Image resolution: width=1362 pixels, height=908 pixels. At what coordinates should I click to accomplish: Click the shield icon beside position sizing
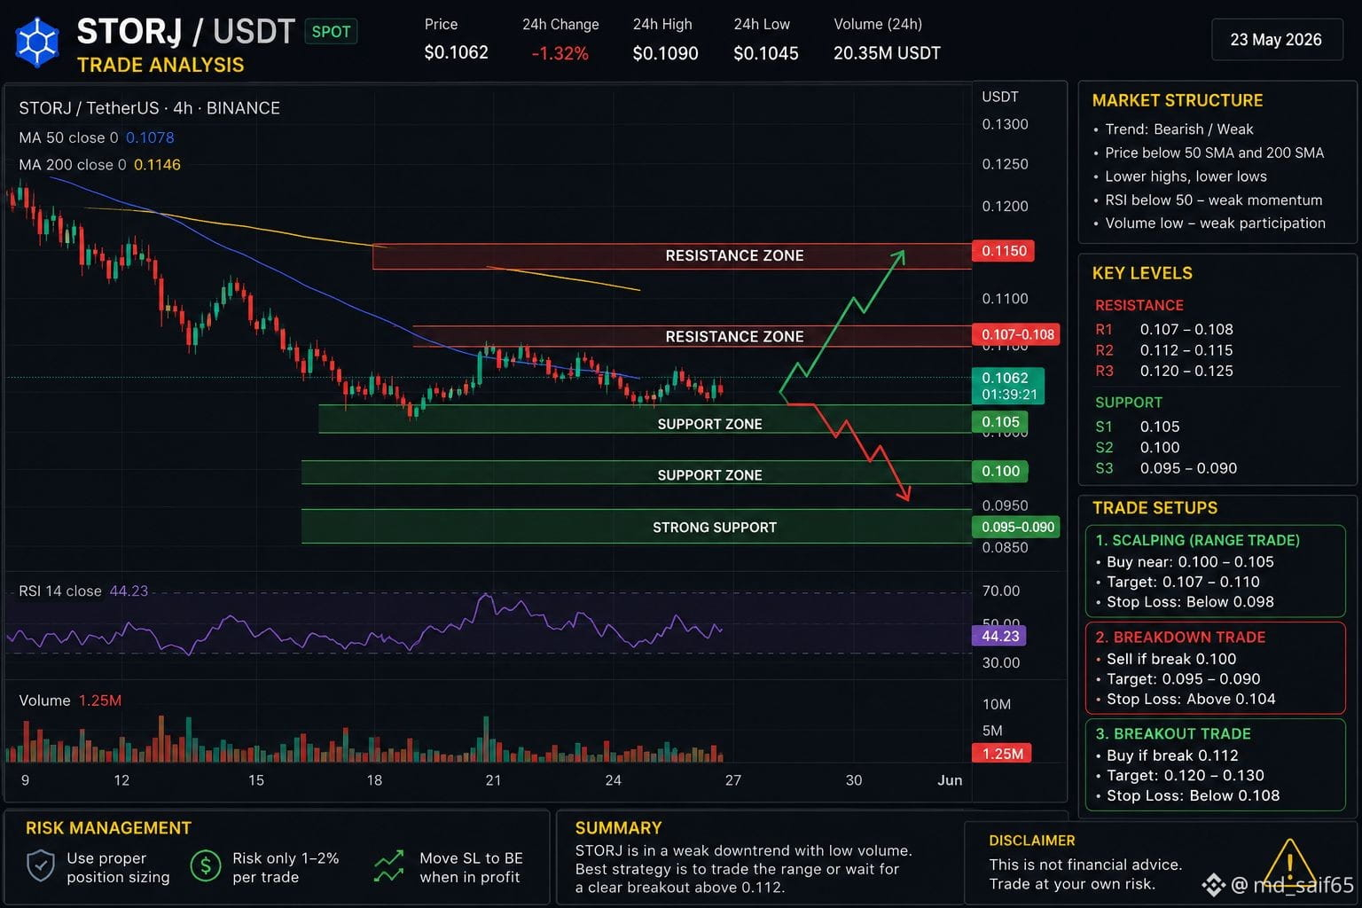point(41,865)
